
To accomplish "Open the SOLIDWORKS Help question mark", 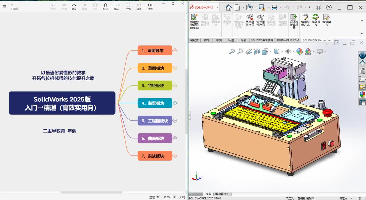I will point(329,7).
